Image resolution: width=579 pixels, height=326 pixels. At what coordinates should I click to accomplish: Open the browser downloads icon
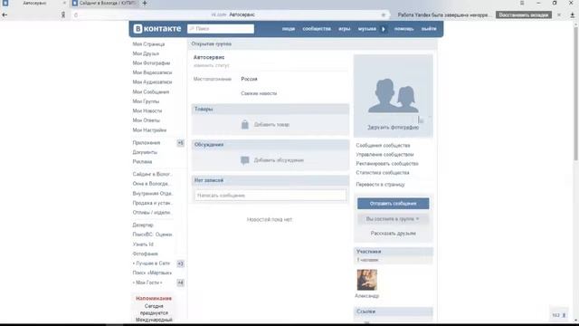pyautogui.click(x=573, y=14)
